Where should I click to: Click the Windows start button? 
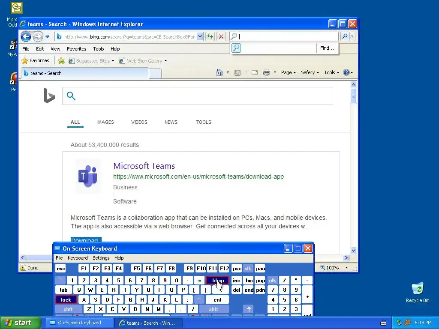[x=20, y=323]
